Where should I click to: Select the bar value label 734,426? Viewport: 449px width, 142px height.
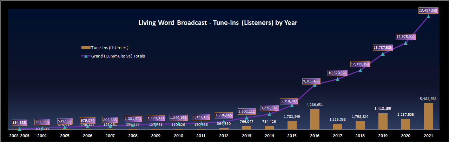pos(269,122)
